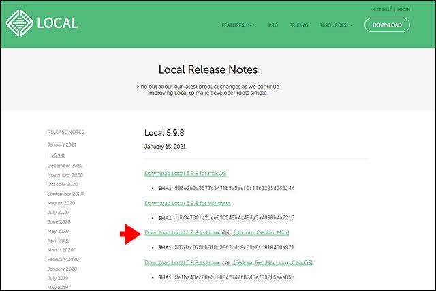Click the Local 5.9.8 heading
Viewport: 436px width, 291px height.
[x=164, y=133]
